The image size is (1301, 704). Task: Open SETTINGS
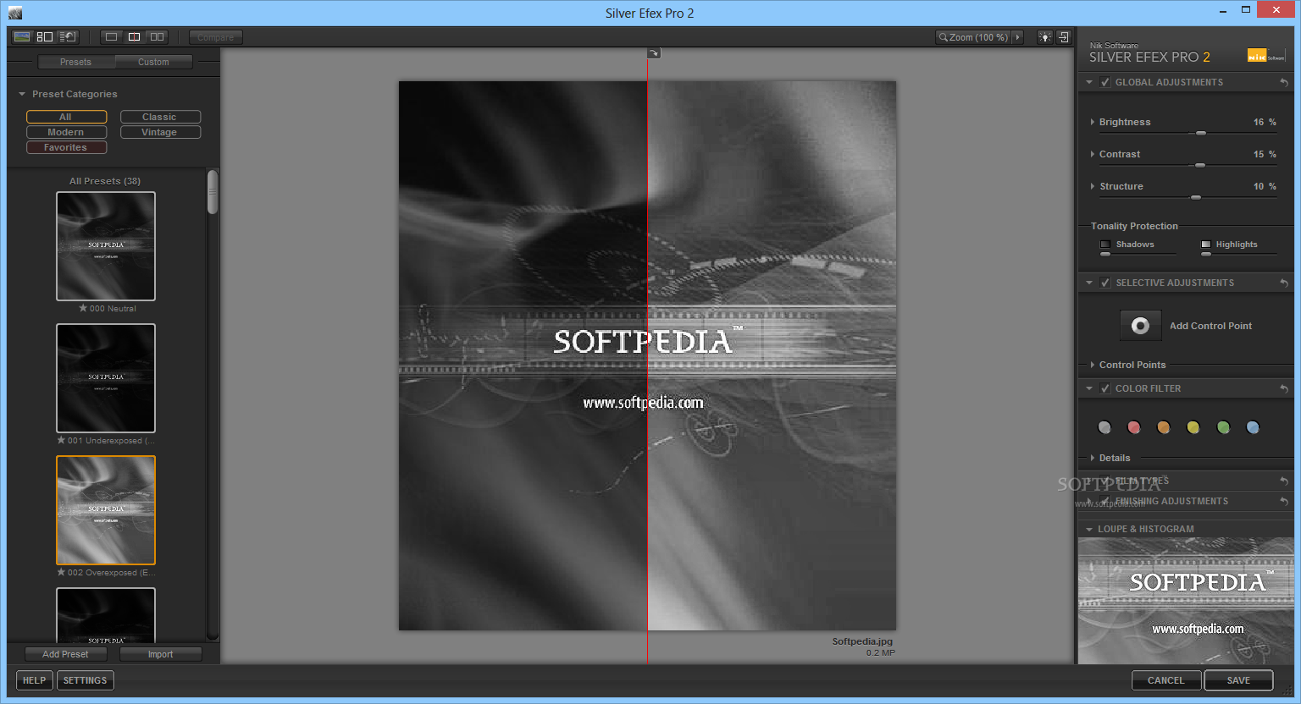(x=85, y=680)
